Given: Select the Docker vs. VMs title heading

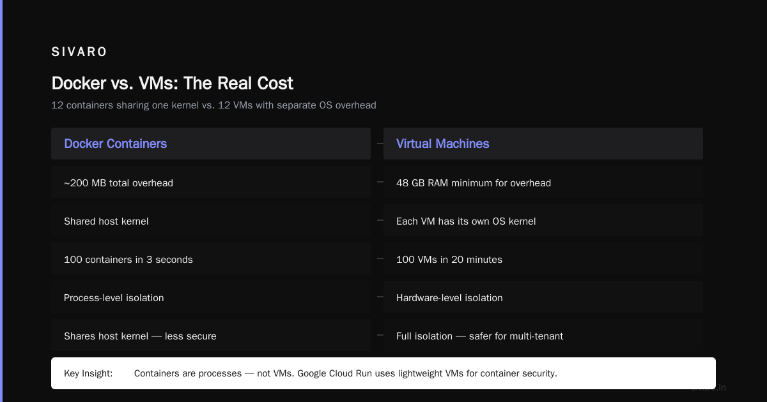Looking at the screenshot, I should click(x=172, y=84).
